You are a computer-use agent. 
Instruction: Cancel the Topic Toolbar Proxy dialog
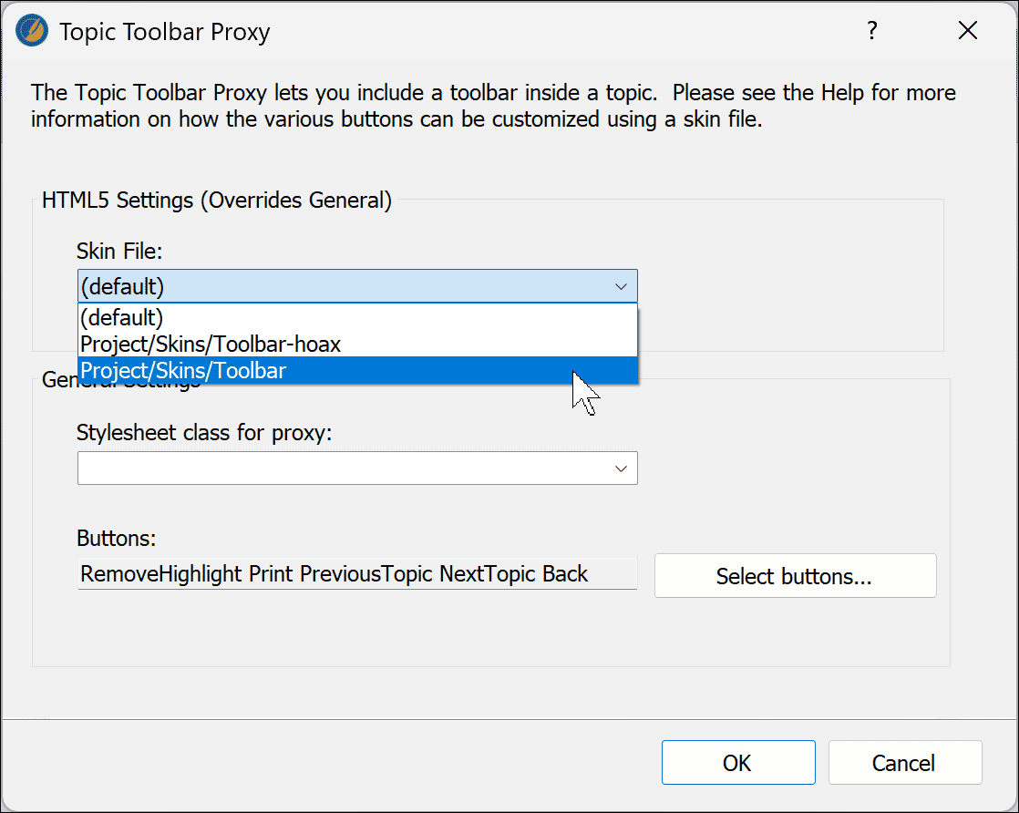pyautogui.click(x=904, y=762)
